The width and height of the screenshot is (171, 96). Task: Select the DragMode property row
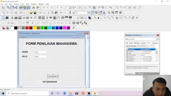pyautogui.click(x=141, y=59)
